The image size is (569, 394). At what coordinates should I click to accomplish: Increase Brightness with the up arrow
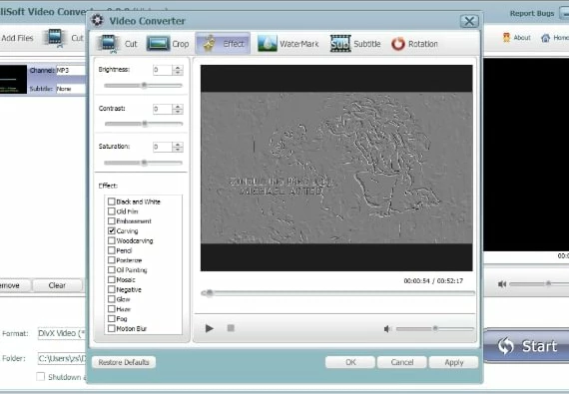tap(178, 68)
